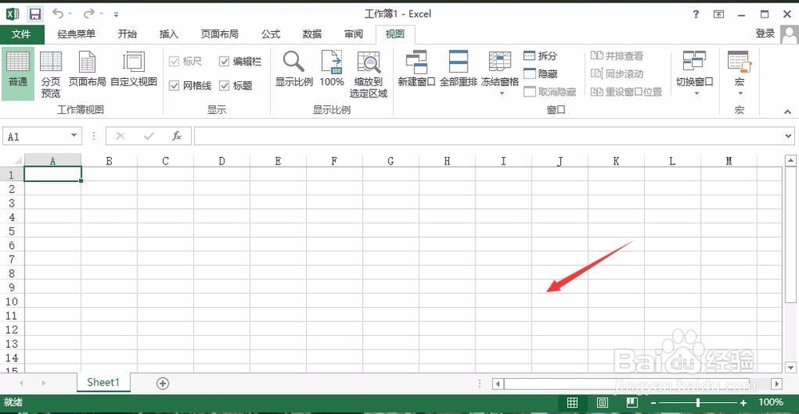This screenshot has width=799, height=414.
Task: Click zoom out minus button
Action: coord(654,404)
